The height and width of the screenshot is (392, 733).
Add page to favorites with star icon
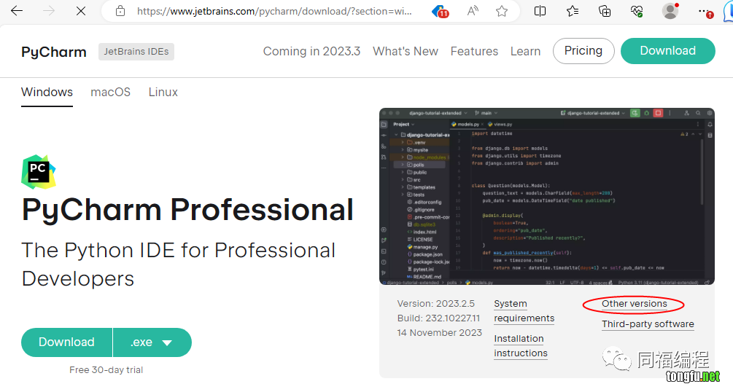tap(502, 11)
